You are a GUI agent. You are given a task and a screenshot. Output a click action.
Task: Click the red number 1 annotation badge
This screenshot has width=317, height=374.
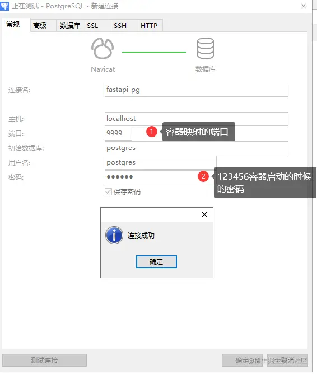(x=152, y=132)
